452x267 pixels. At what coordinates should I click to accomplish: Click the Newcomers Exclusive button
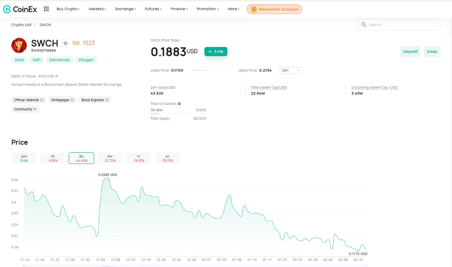[x=274, y=9]
